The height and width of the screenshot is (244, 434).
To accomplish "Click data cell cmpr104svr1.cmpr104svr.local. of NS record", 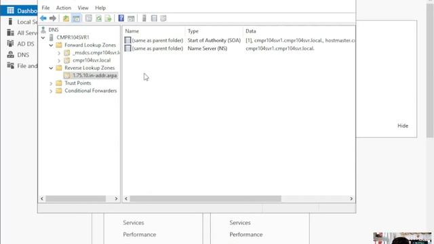I will [280, 48].
